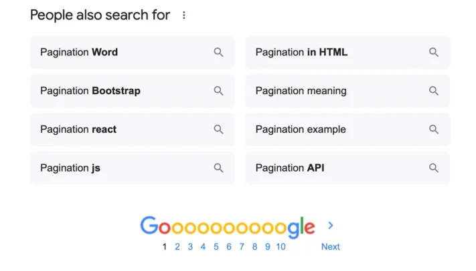
Task: Click search icon beside Pagination js
Action: coord(218,168)
